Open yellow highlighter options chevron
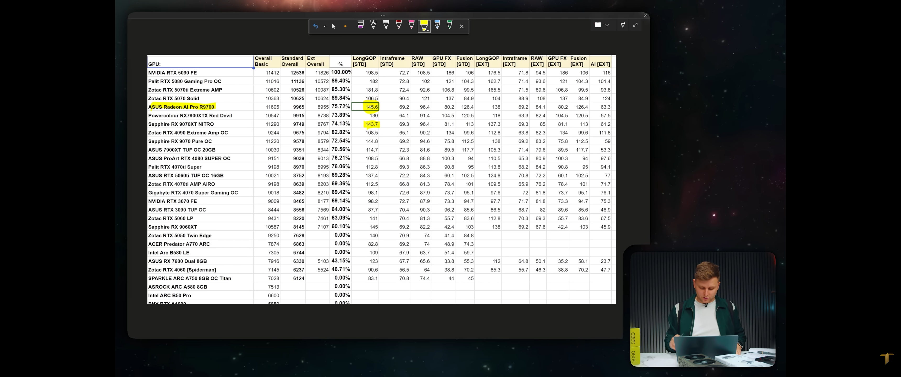Screen dimensions: 901x377 (x=428, y=30)
